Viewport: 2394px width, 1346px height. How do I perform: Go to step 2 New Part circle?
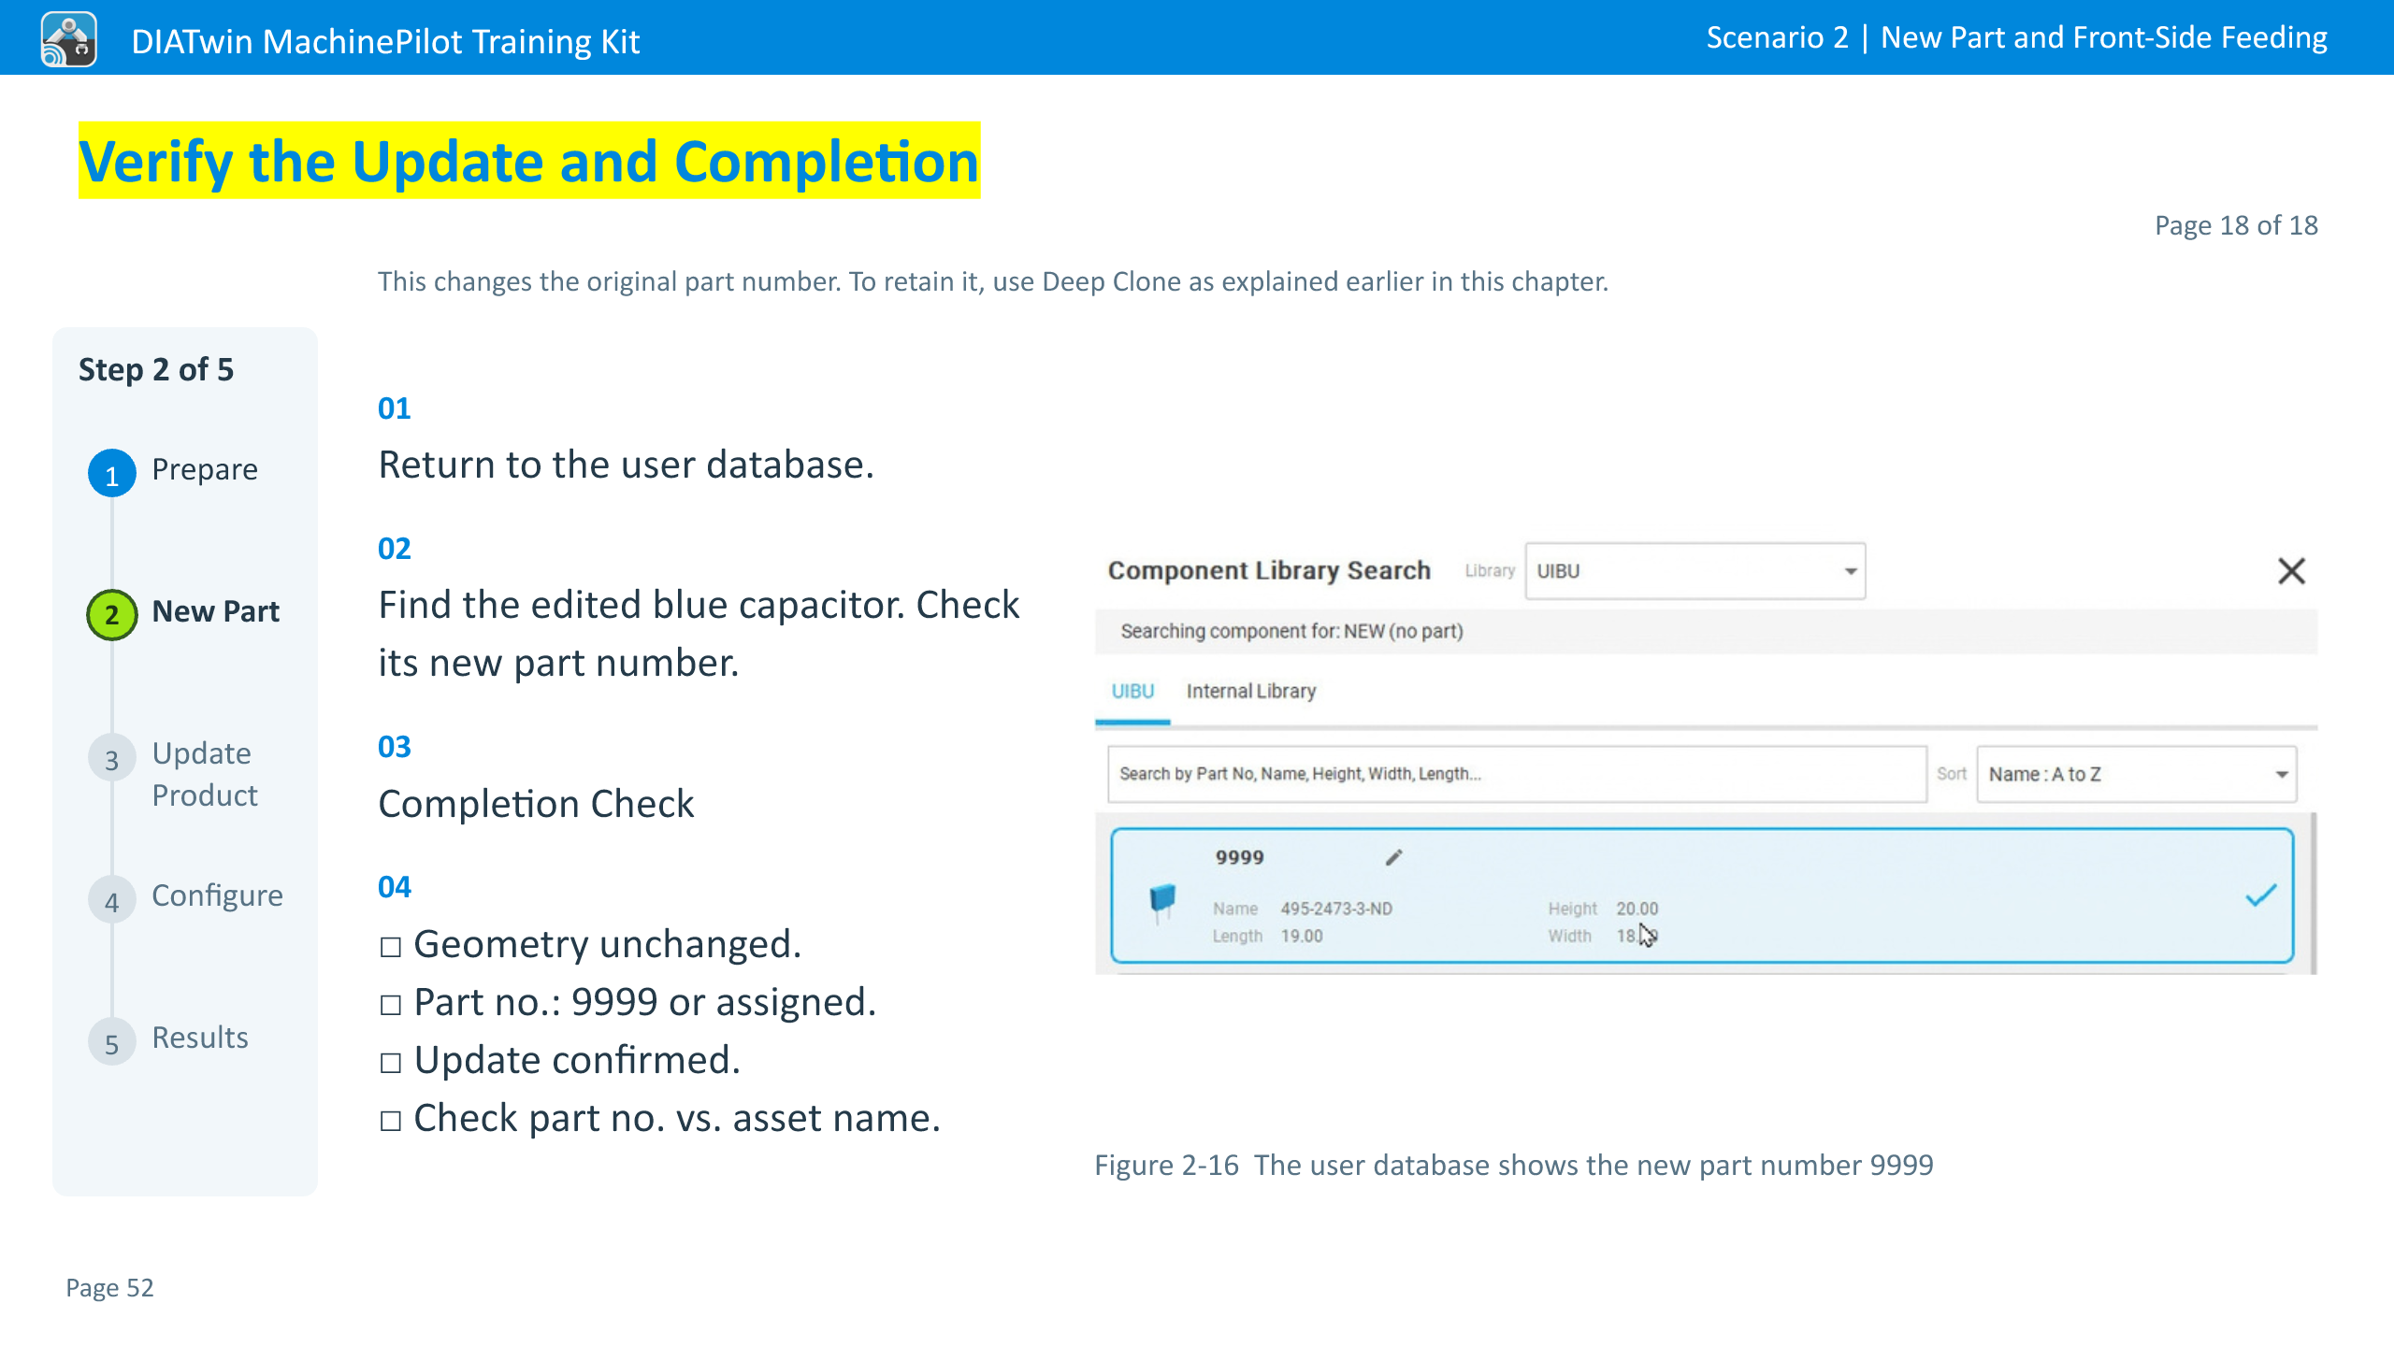click(112, 614)
